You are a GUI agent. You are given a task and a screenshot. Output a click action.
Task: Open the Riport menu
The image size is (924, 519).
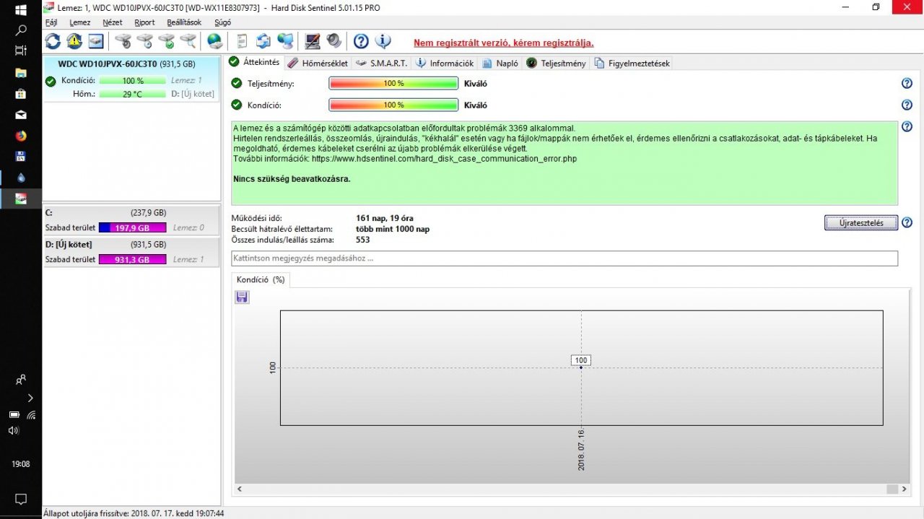point(144,22)
